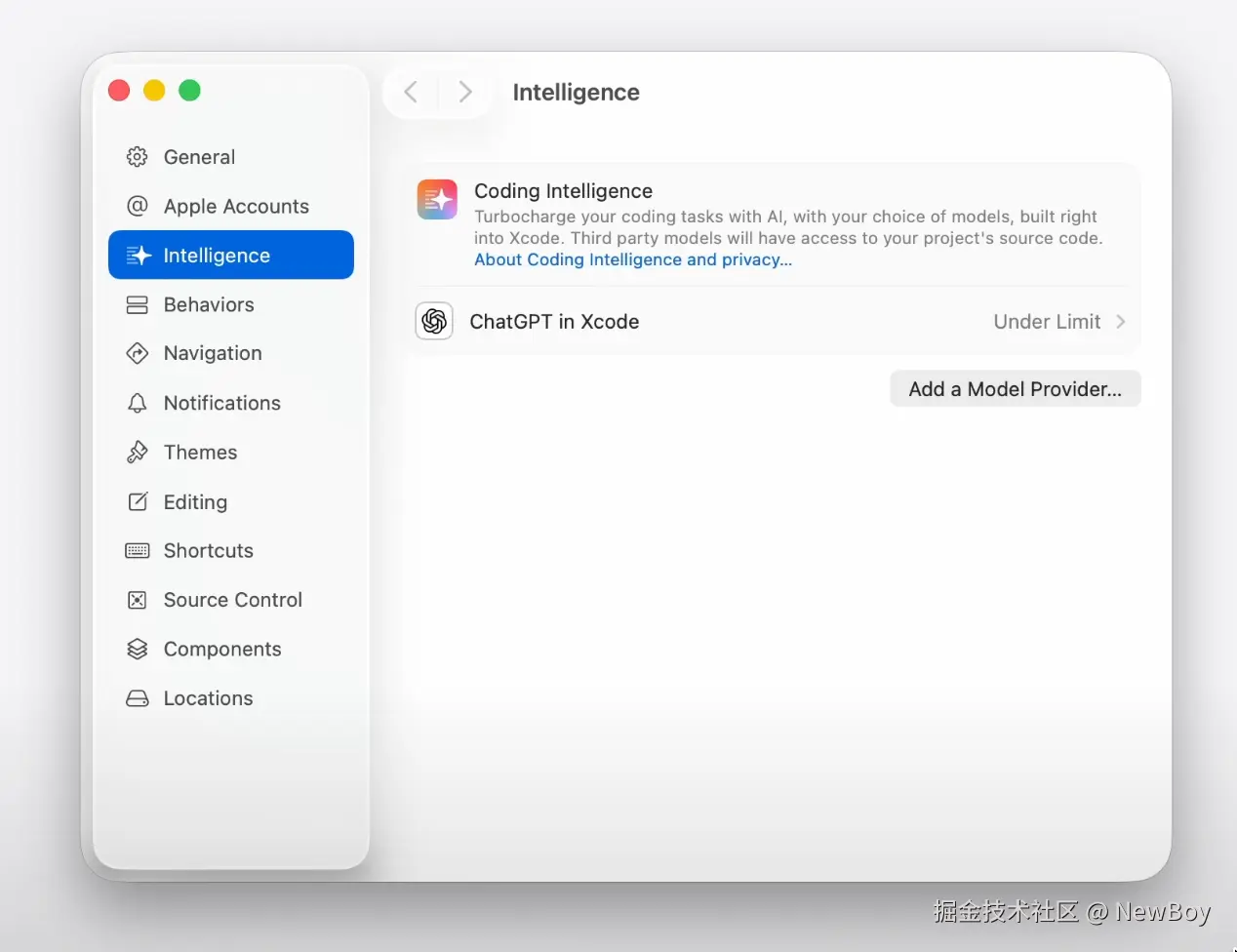Click the General gear icon
The width and height of the screenshot is (1237, 952).
[x=138, y=157]
